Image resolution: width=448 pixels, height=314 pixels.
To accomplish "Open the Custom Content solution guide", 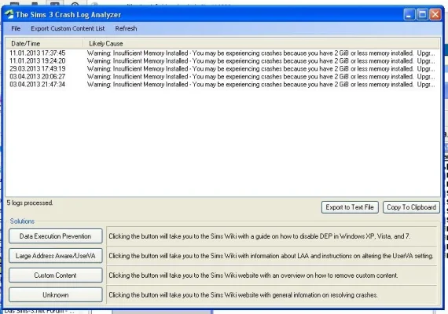I will click(56, 276).
